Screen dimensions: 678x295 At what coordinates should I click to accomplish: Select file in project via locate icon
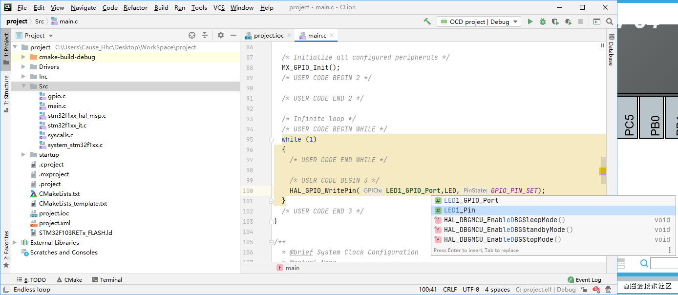pos(191,35)
